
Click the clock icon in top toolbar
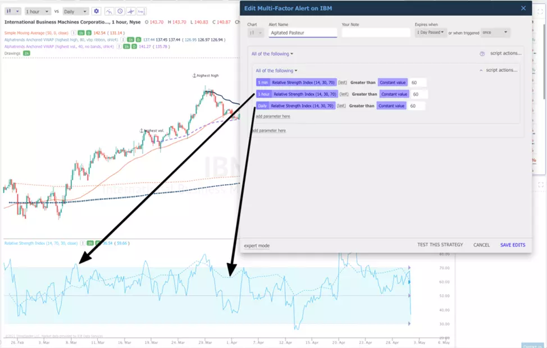click(x=120, y=11)
